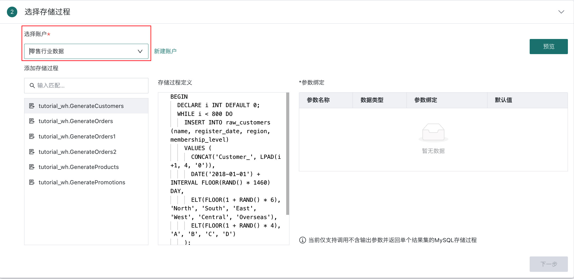
Task: Click the info icon before MySQL note
Action: [x=302, y=240]
